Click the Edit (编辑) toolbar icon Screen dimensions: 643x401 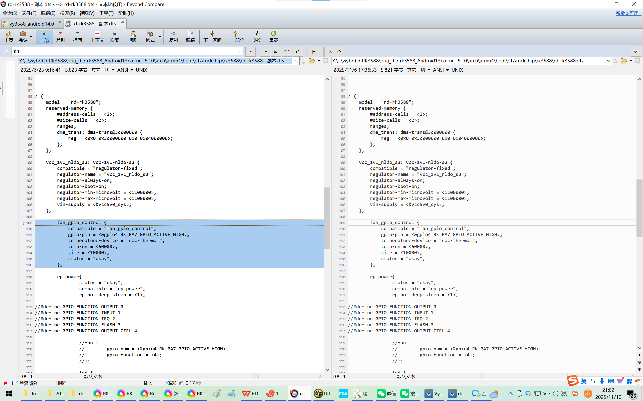point(190,36)
